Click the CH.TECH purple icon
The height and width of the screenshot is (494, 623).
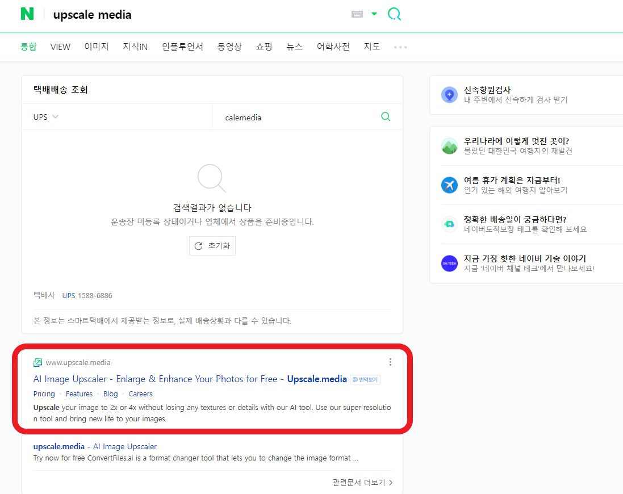(449, 263)
